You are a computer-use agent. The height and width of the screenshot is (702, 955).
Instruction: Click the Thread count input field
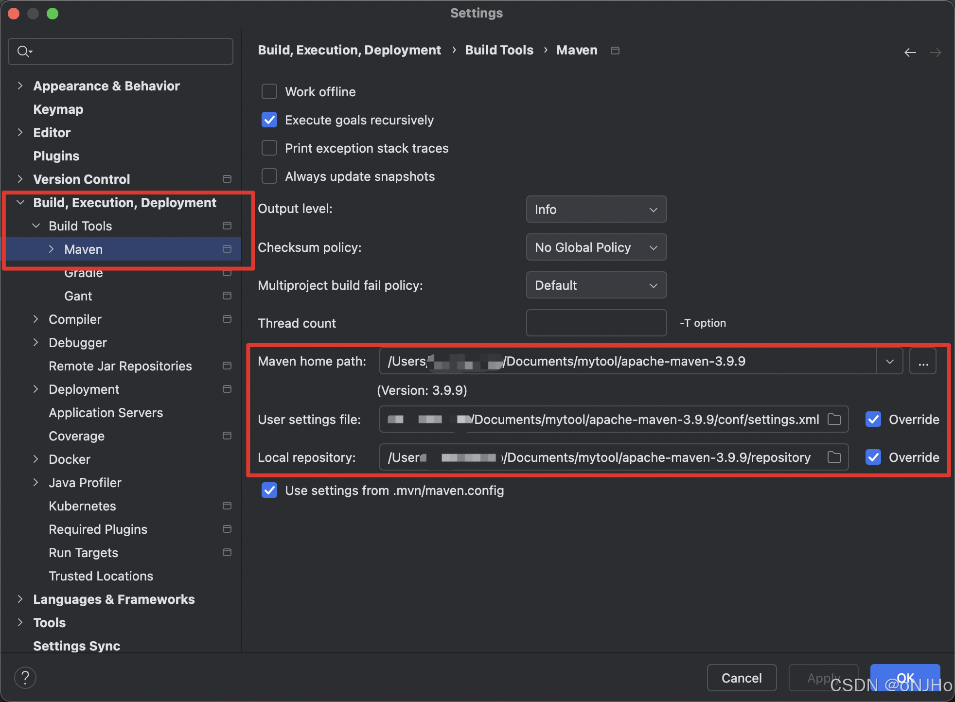tap(596, 323)
